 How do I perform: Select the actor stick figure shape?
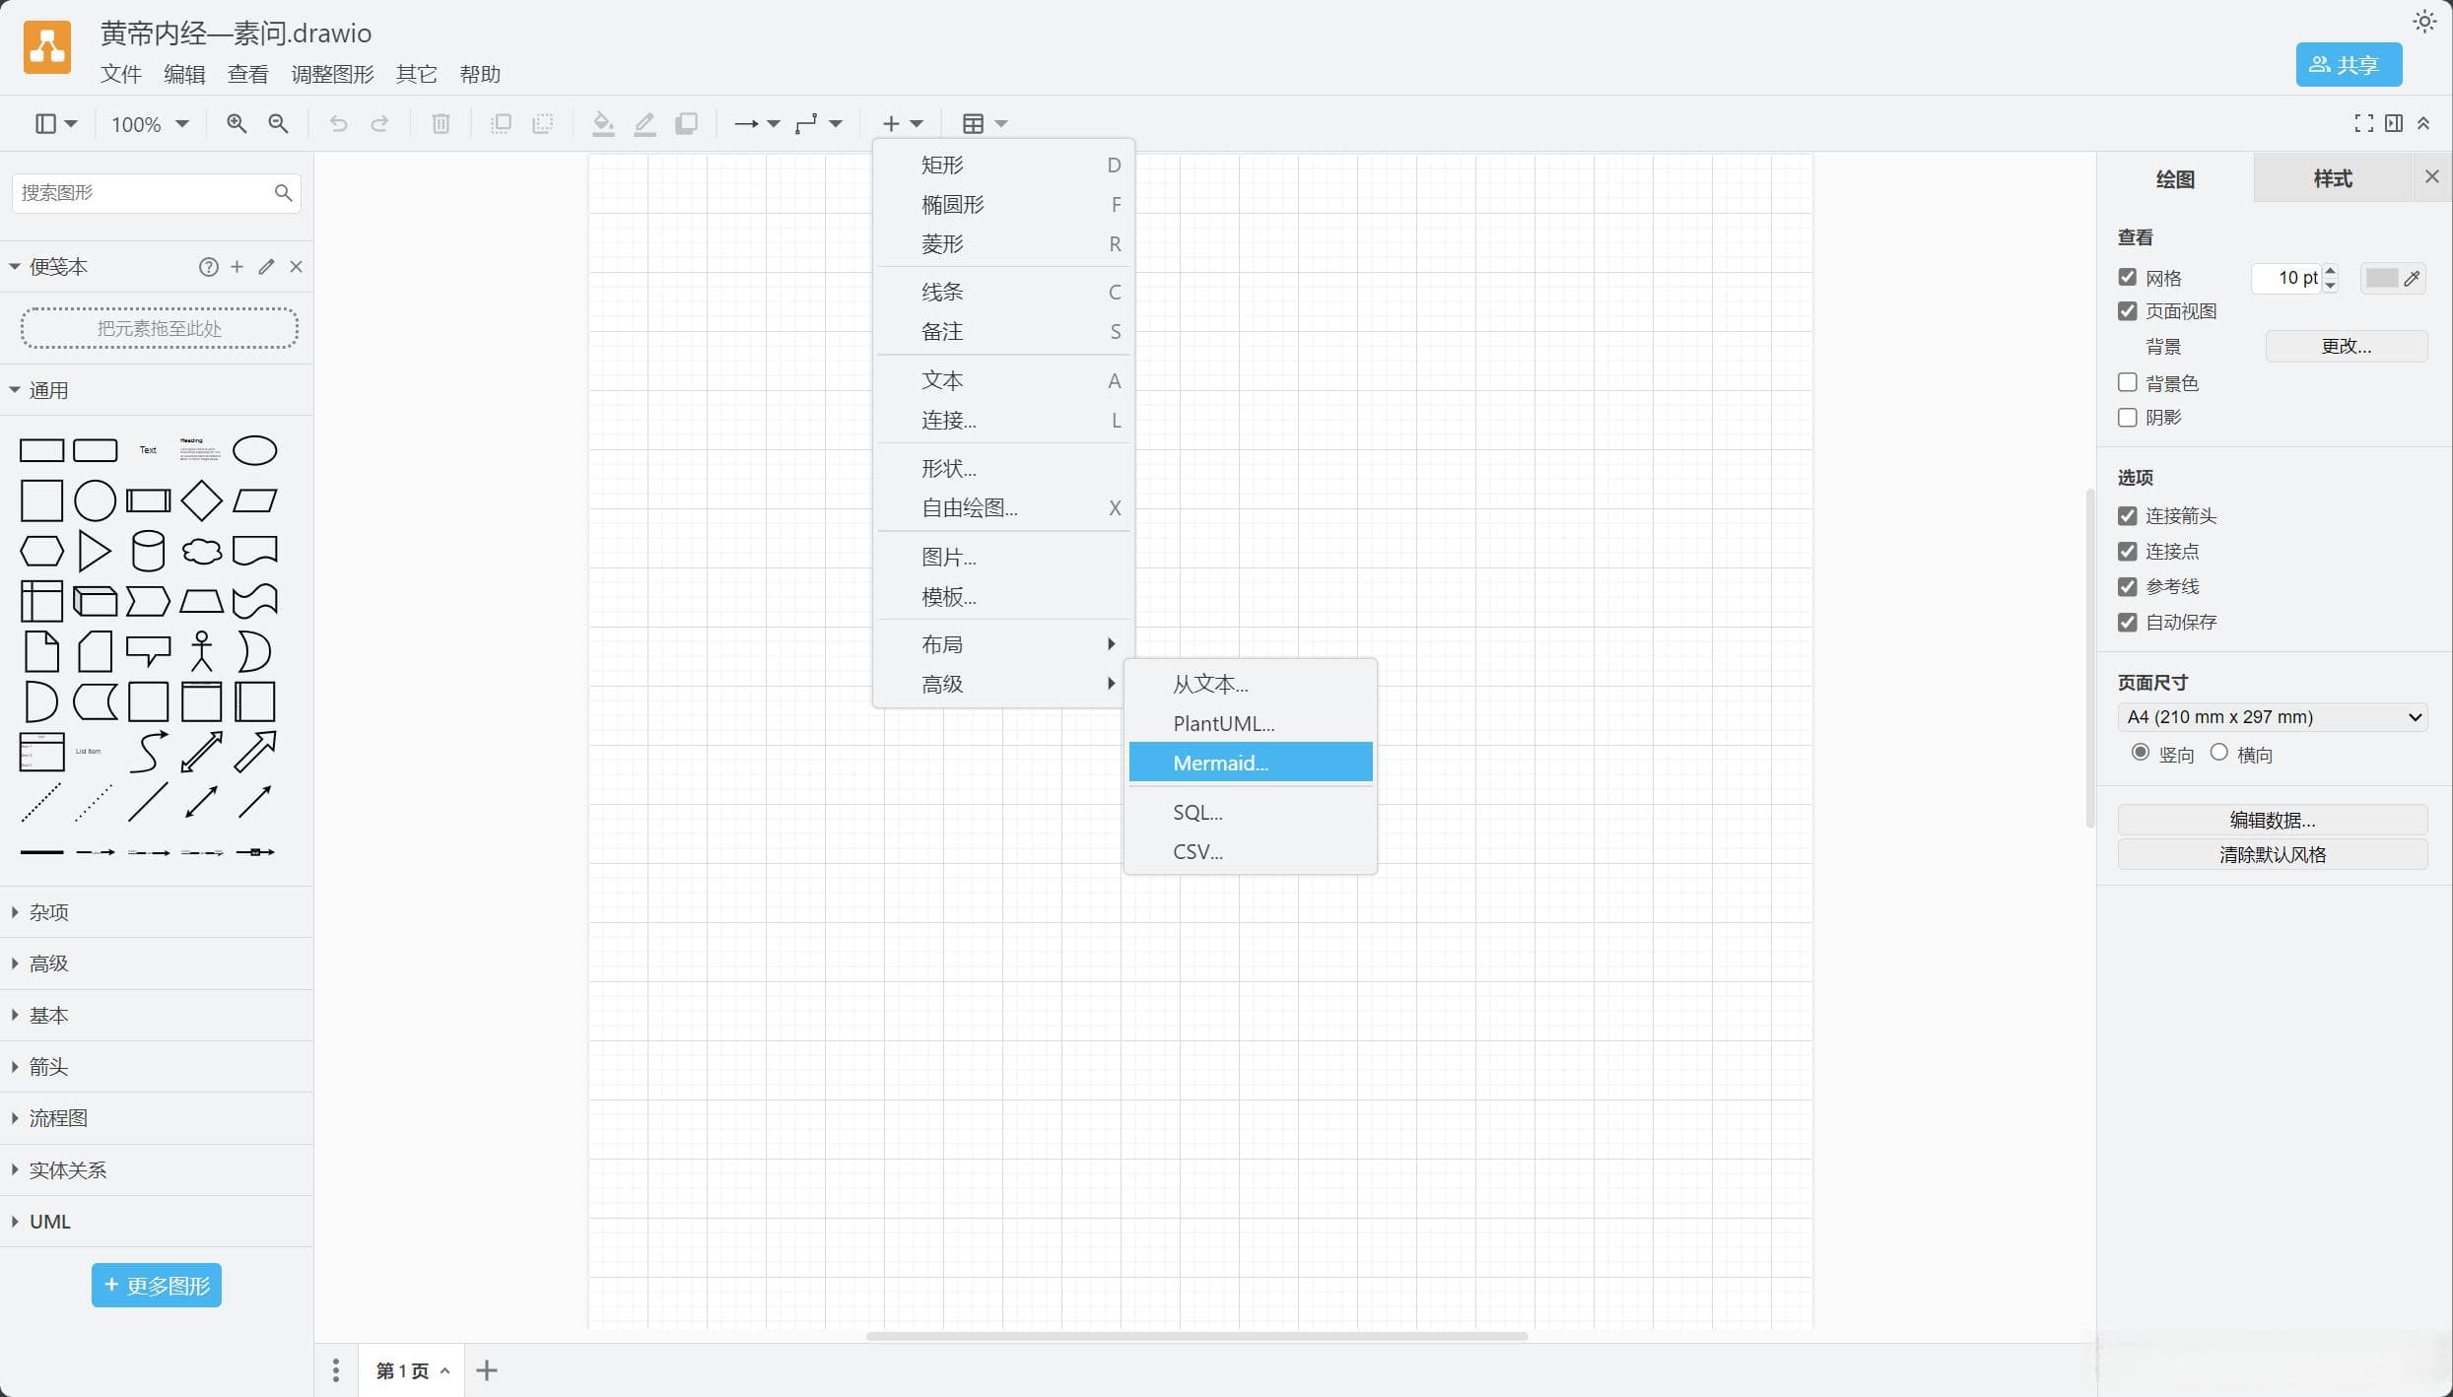click(x=201, y=651)
